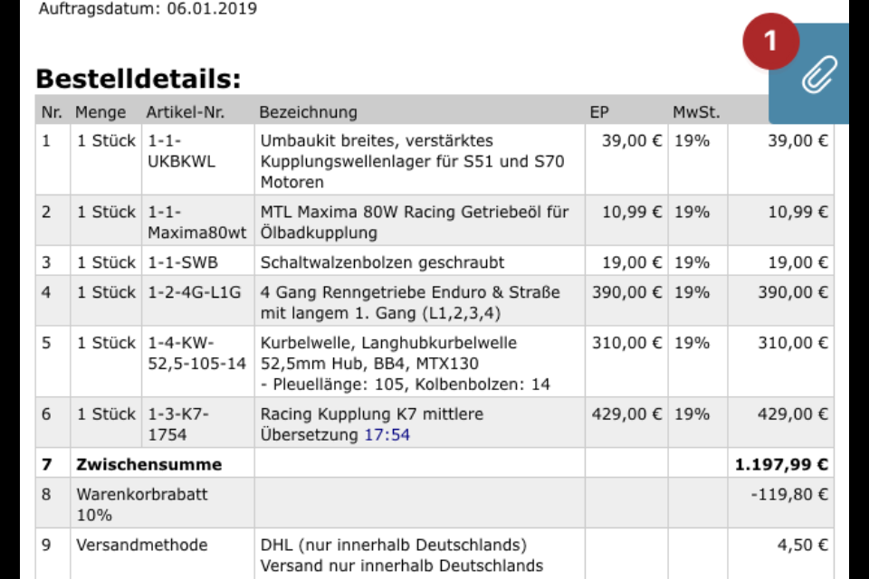This screenshot has width=869, height=579.
Task: Click the Menge column header
Action: tap(100, 112)
